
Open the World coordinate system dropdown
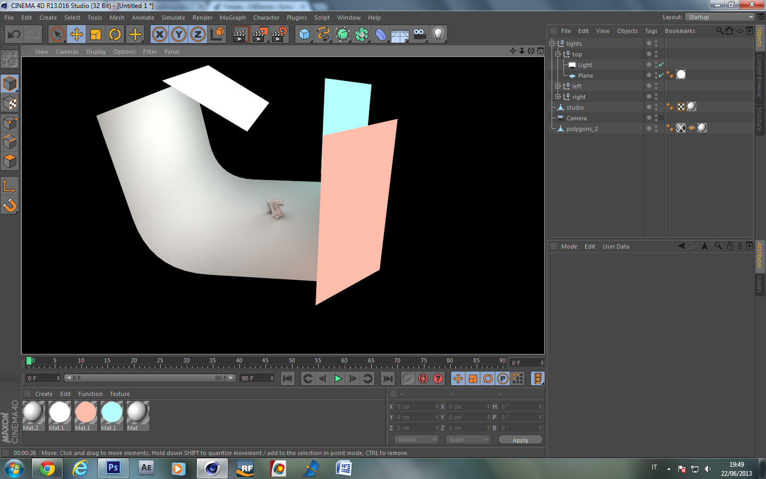click(x=417, y=440)
